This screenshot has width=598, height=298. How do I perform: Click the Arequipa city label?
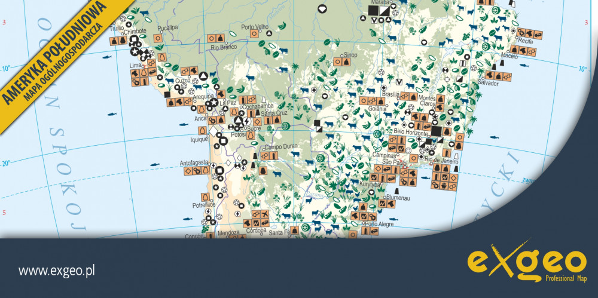202,97
